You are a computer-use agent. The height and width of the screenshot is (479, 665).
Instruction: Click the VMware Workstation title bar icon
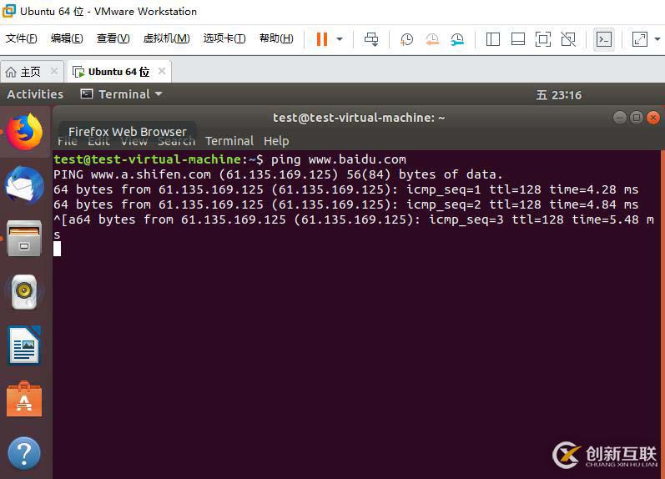[x=8, y=11]
